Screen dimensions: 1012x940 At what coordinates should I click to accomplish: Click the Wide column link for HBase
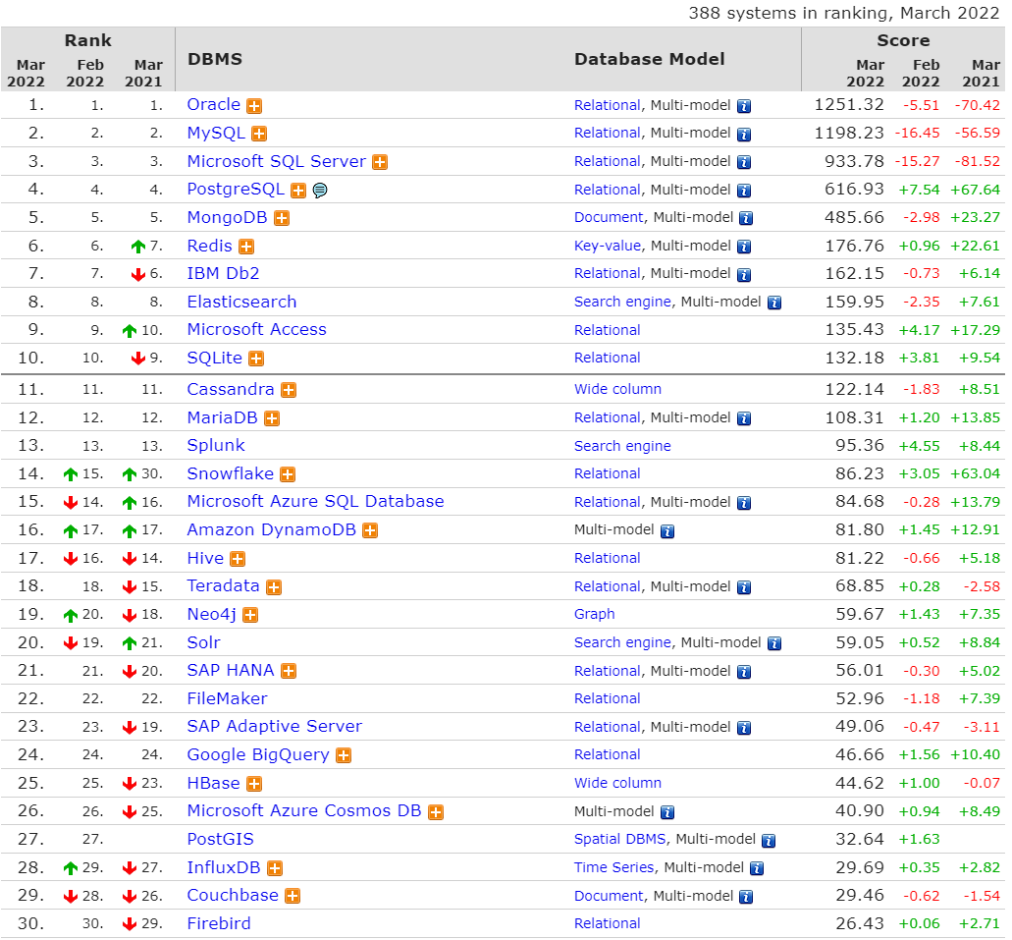coord(618,783)
